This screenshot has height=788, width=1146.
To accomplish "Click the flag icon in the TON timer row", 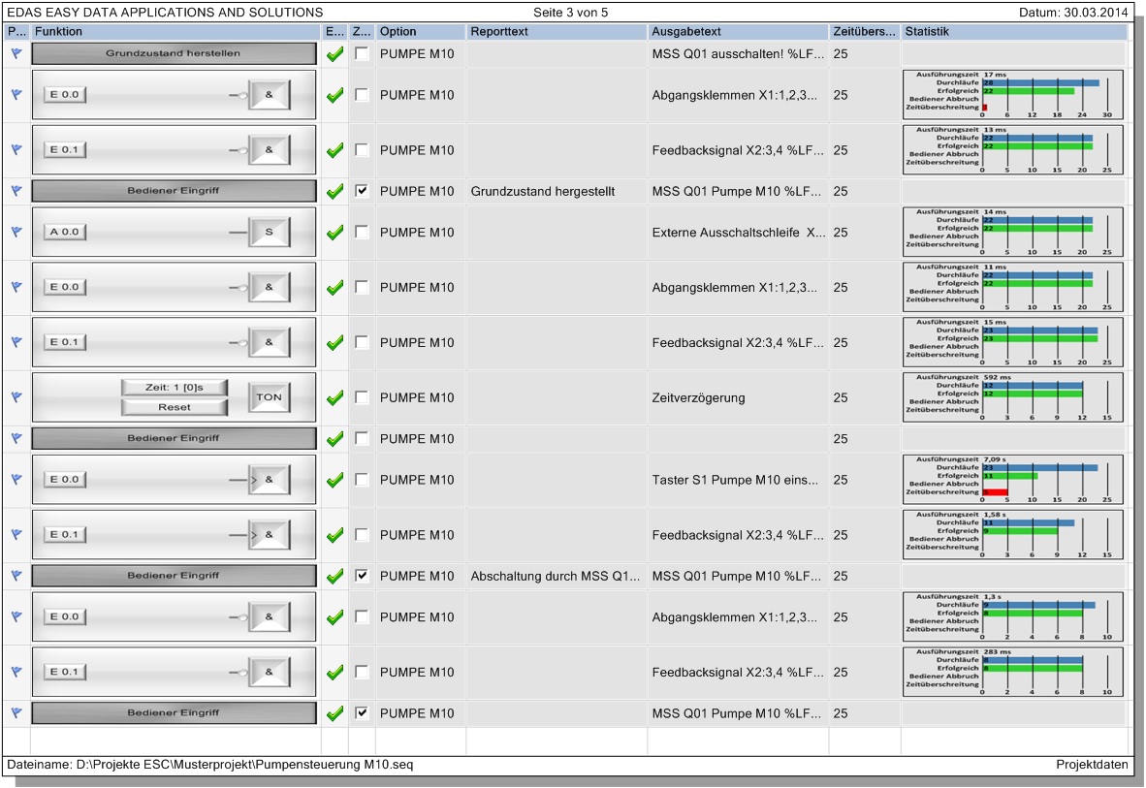I will 16,397.
